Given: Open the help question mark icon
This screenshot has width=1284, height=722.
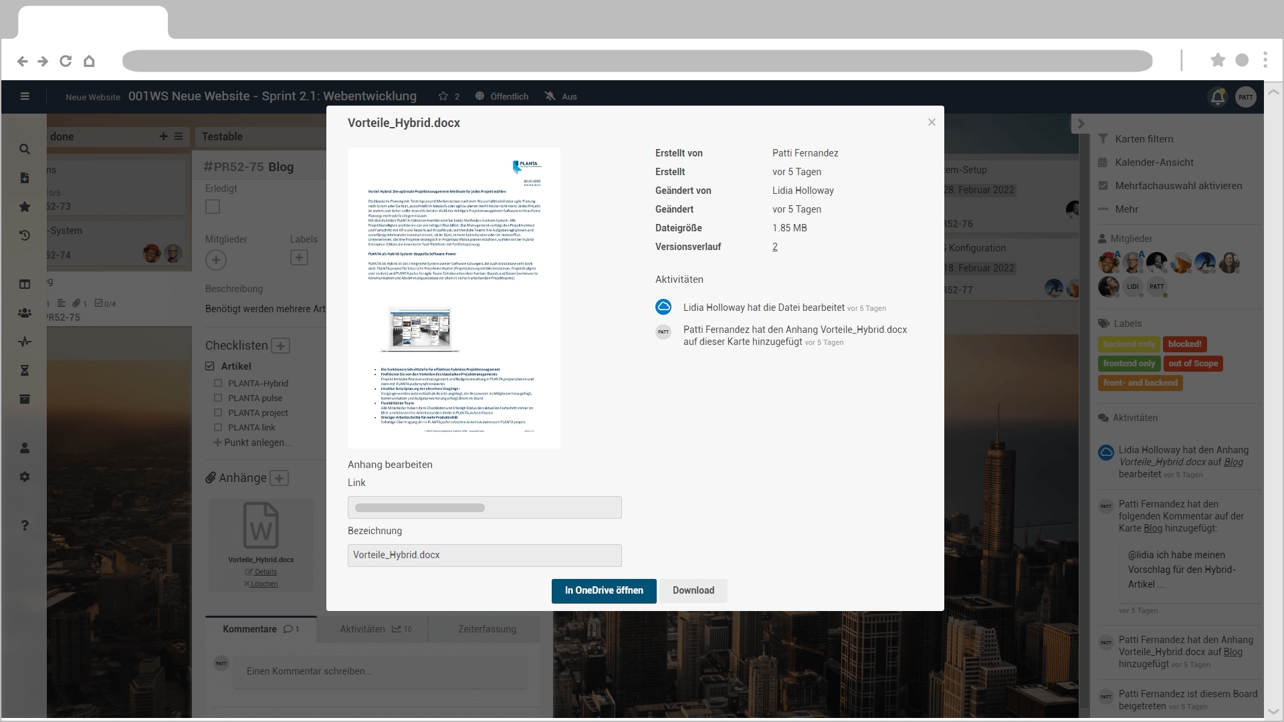Looking at the screenshot, I should (25, 525).
